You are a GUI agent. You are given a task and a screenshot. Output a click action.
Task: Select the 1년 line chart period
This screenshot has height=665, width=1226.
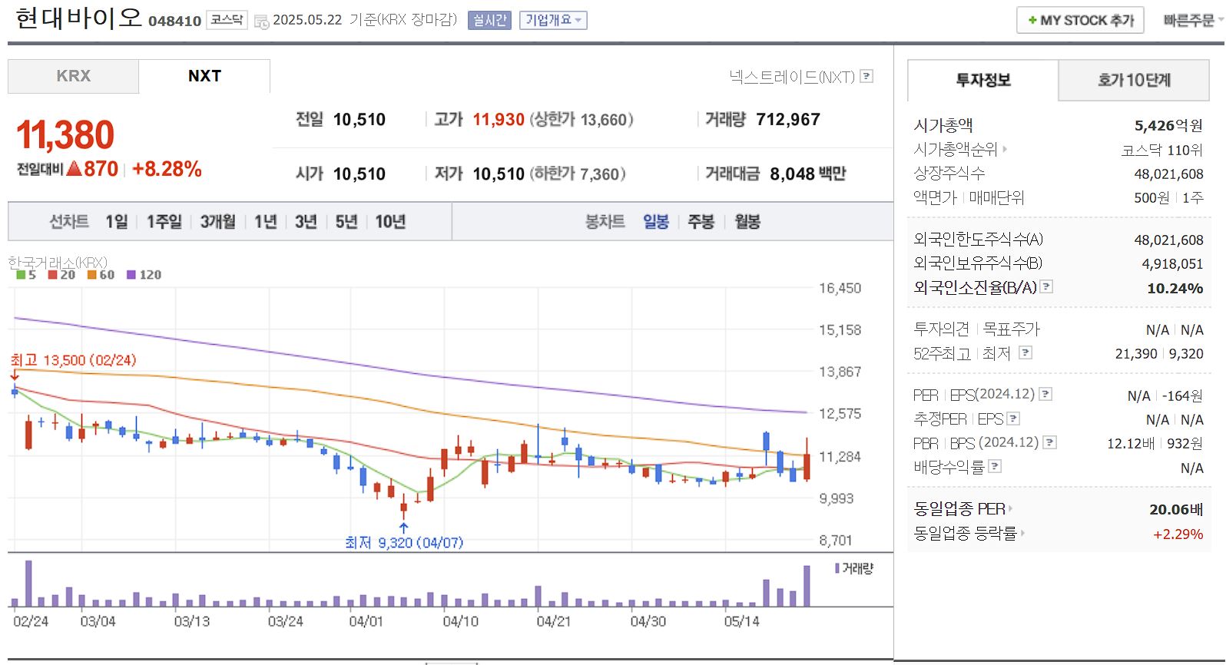[x=266, y=222]
